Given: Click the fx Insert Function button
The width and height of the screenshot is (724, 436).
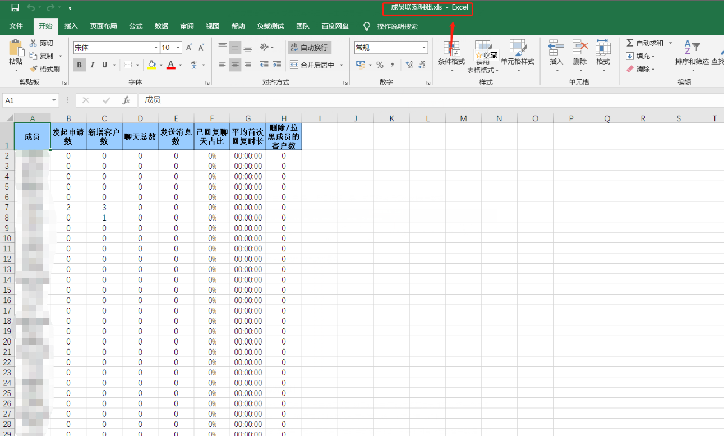Looking at the screenshot, I should pyautogui.click(x=126, y=100).
